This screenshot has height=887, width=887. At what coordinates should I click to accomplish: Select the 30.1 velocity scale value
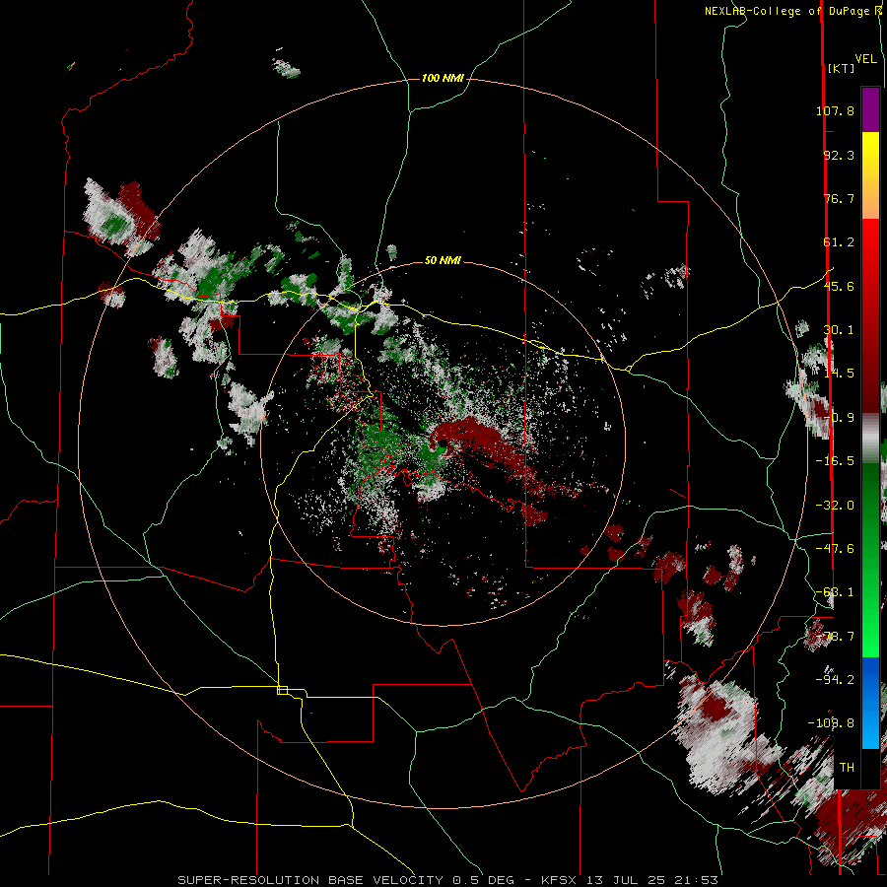click(x=839, y=330)
